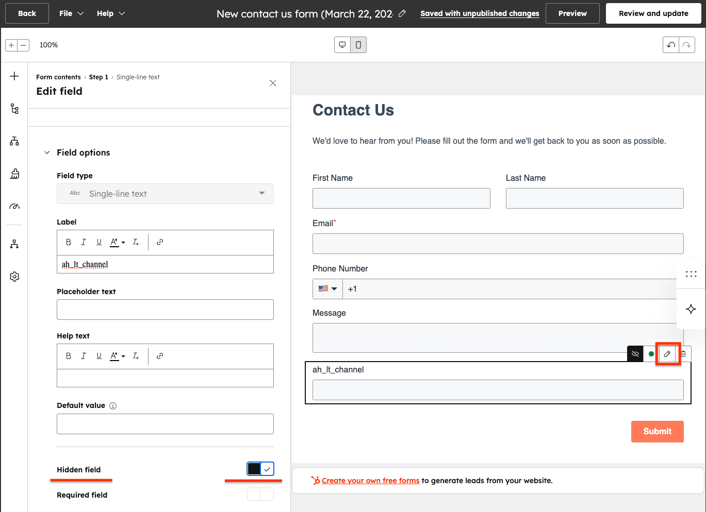Click the performance gauge icon
Image resolution: width=706 pixels, height=512 pixels.
click(x=14, y=206)
